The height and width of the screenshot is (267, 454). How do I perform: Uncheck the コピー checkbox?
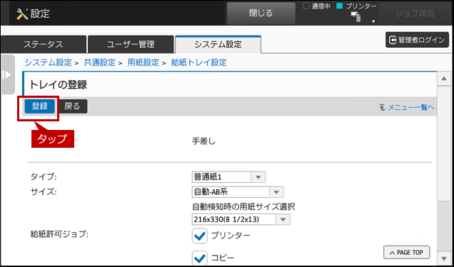click(199, 258)
